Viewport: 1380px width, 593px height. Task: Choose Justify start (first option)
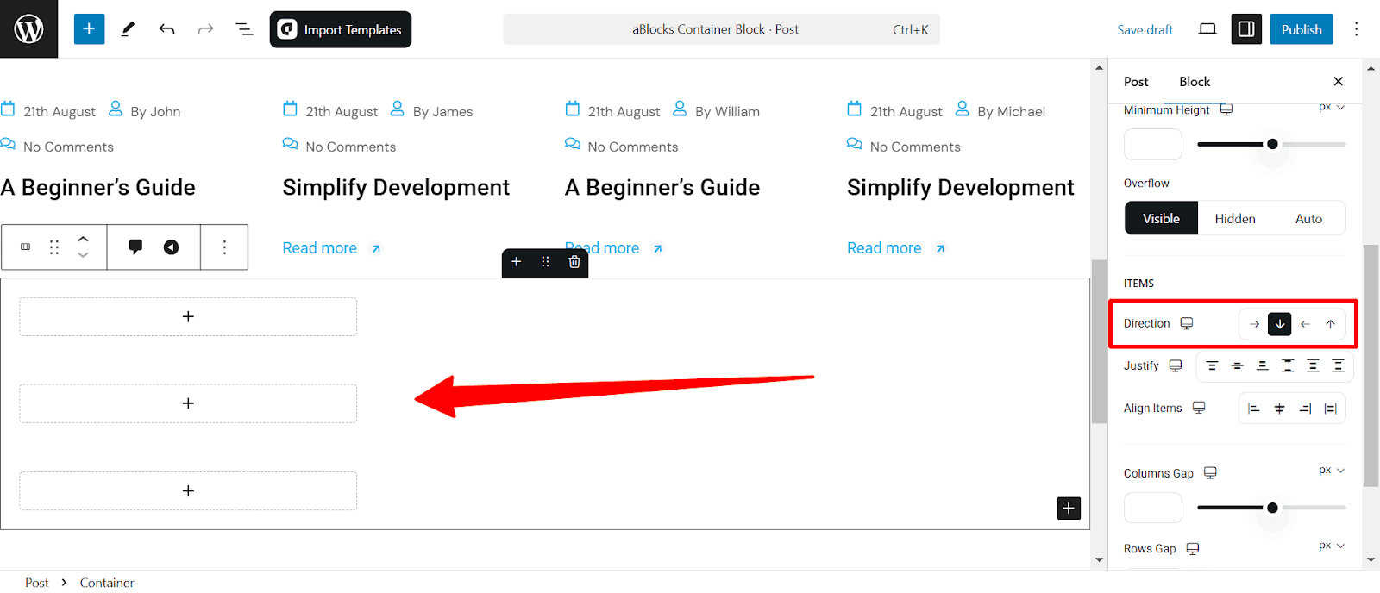point(1212,366)
